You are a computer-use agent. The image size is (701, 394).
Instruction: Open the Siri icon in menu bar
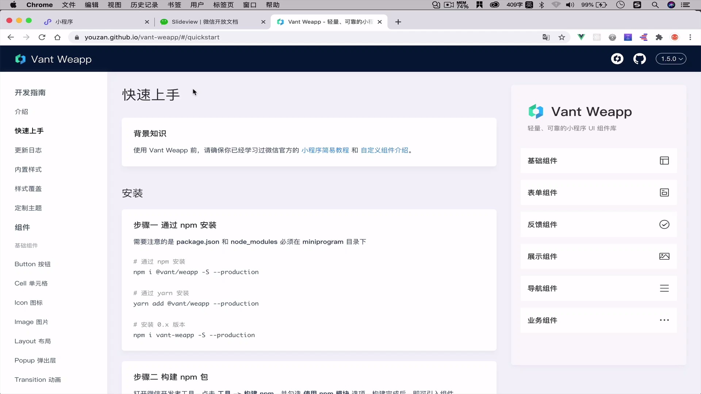671,5
